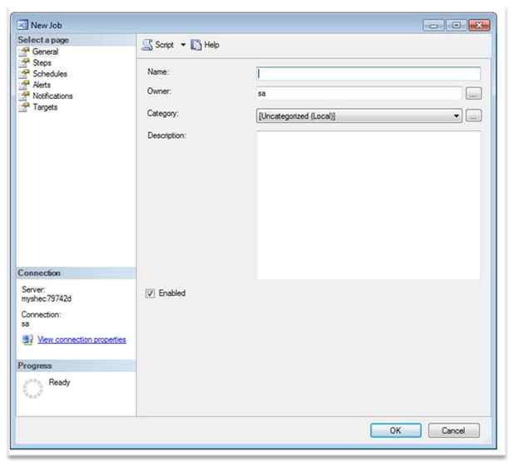Click the Ready status text
Image resolution: width=514 pixels, height=467 pixels.
[x=59, y=382]
